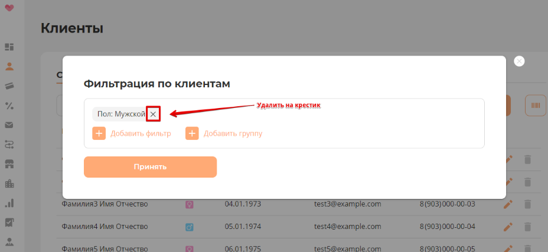The image size is (548, 252).
Task: Open the mail envelope icon in the sidebar
Action: [9, 125]
